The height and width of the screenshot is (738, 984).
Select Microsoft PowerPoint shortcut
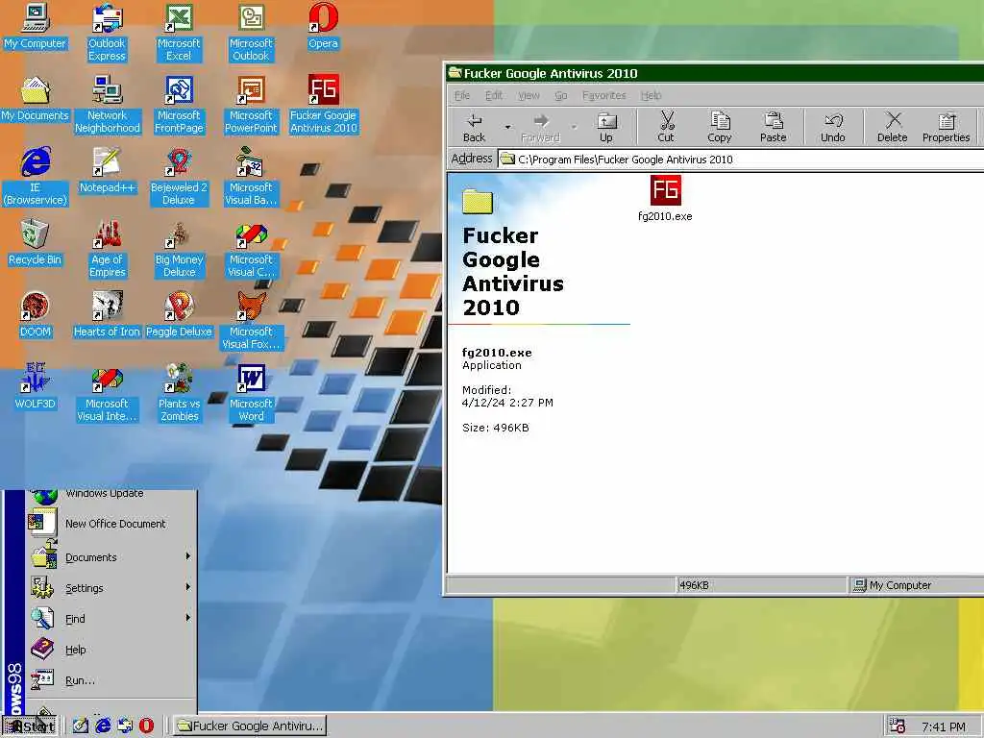pyautogui.click(x=251, y=105)
